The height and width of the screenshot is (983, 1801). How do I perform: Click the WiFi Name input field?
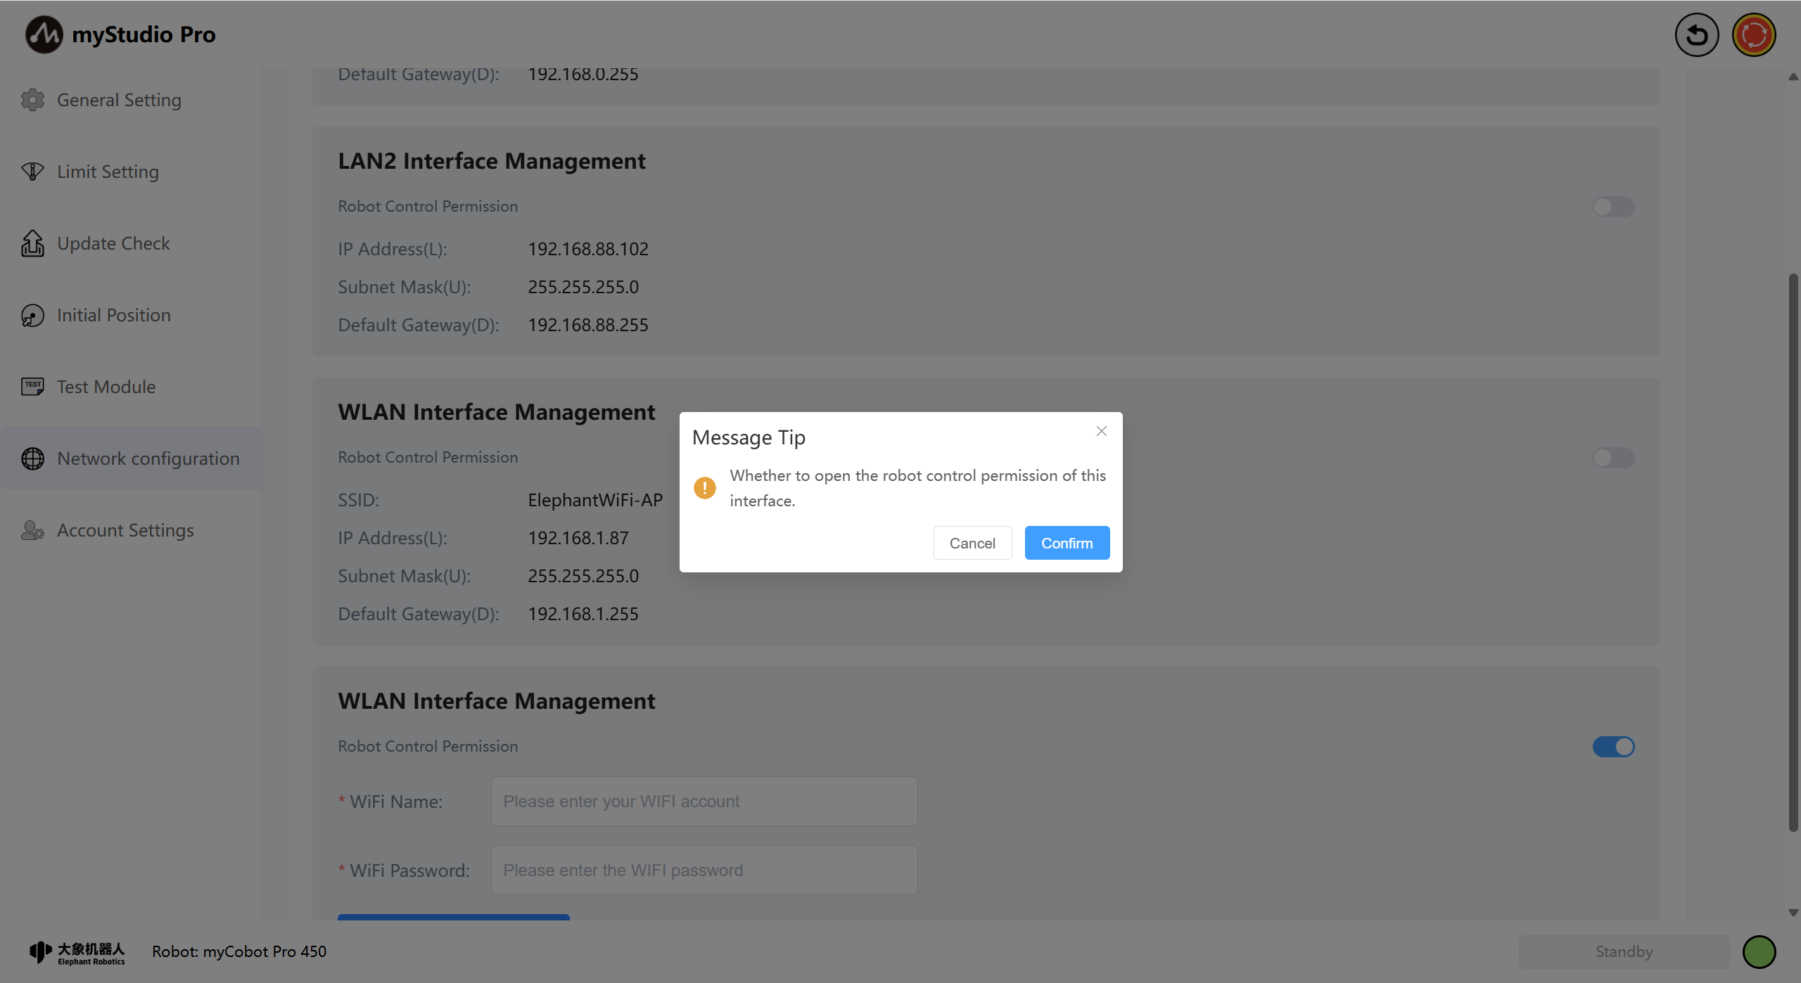[x=704, y=802]
